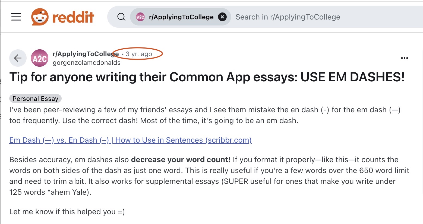Click the small A2C icon in search chip
This screenshot has height=224, width=423.
click(140, 17)
